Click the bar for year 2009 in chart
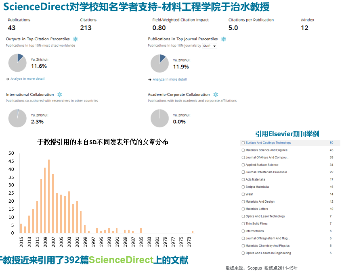The width and height of the screenshot is (344, 272). coord(45,200)
